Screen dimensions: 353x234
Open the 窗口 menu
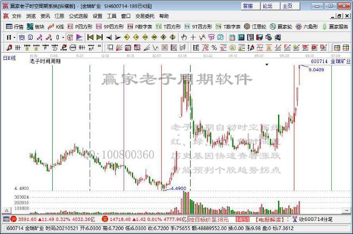126,16
